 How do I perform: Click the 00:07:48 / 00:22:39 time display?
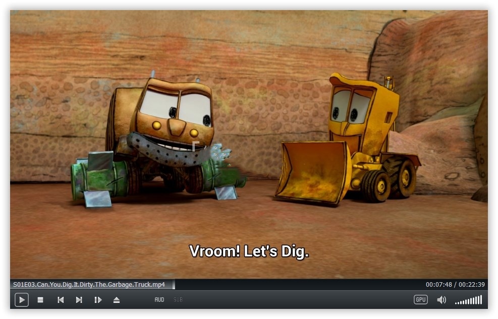[455, 284]
